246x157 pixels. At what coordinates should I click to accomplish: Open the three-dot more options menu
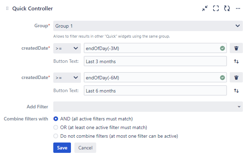pyautogui.click(x=238, y=8)
